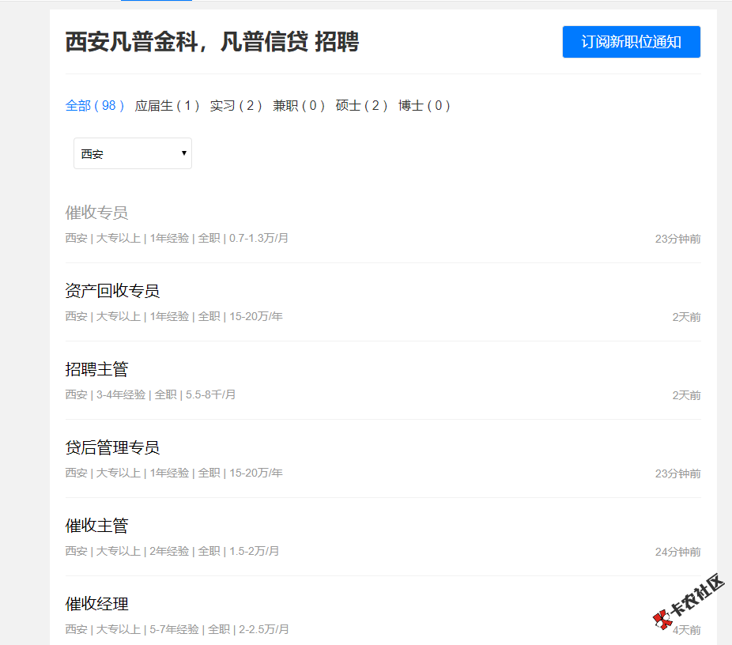Open the 资产回收专员 job listing
The image size is (732, 645).
tap(112, 291)
